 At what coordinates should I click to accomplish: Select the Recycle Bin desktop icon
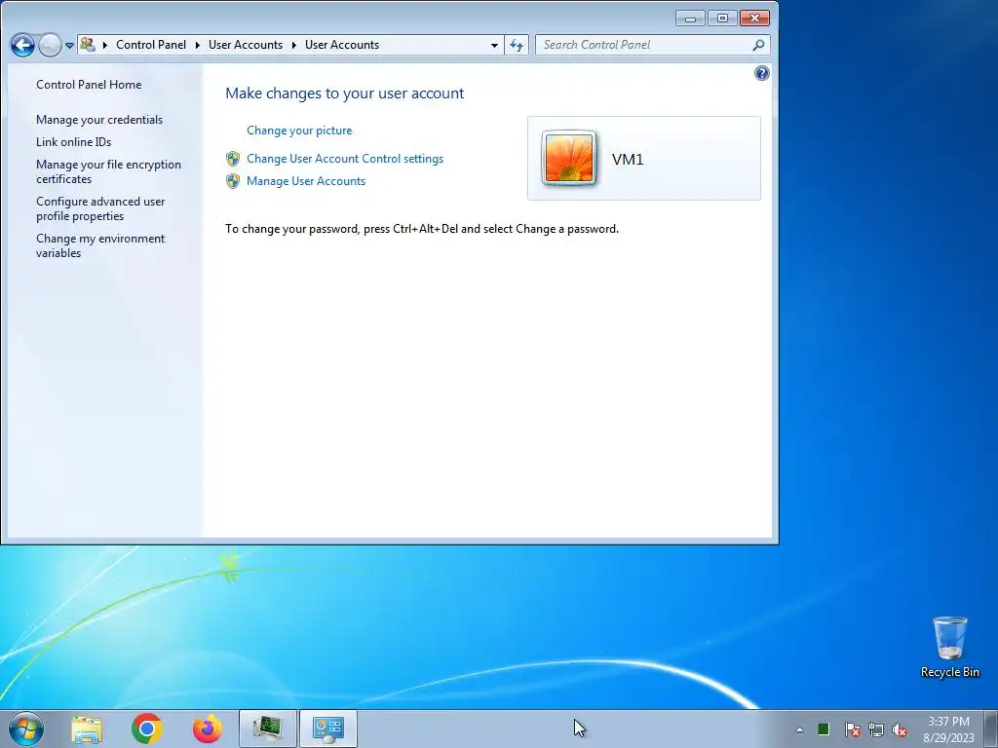tap(949, 647)
